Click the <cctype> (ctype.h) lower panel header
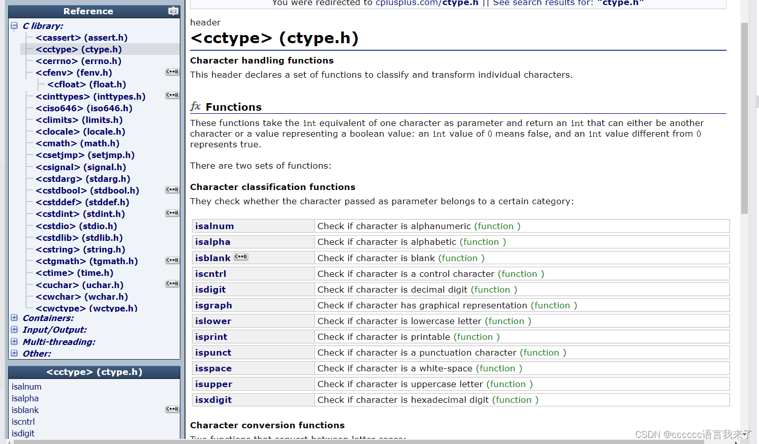The image size is (759, 444). (x=94, y=372)
